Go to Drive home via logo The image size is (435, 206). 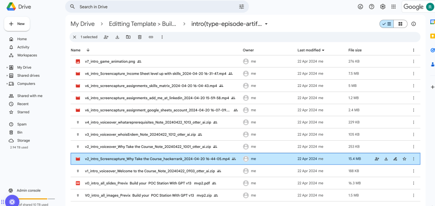coord(19,7)
